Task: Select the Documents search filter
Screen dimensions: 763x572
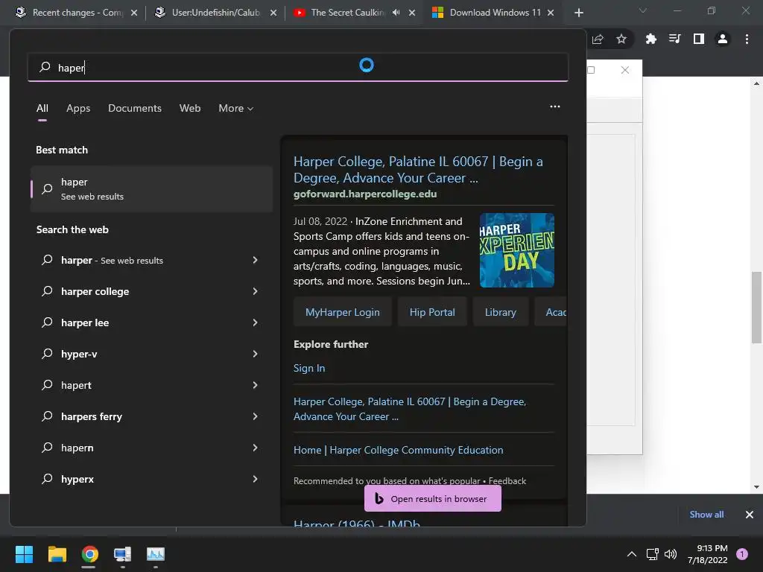Action: tap(135, 108)
